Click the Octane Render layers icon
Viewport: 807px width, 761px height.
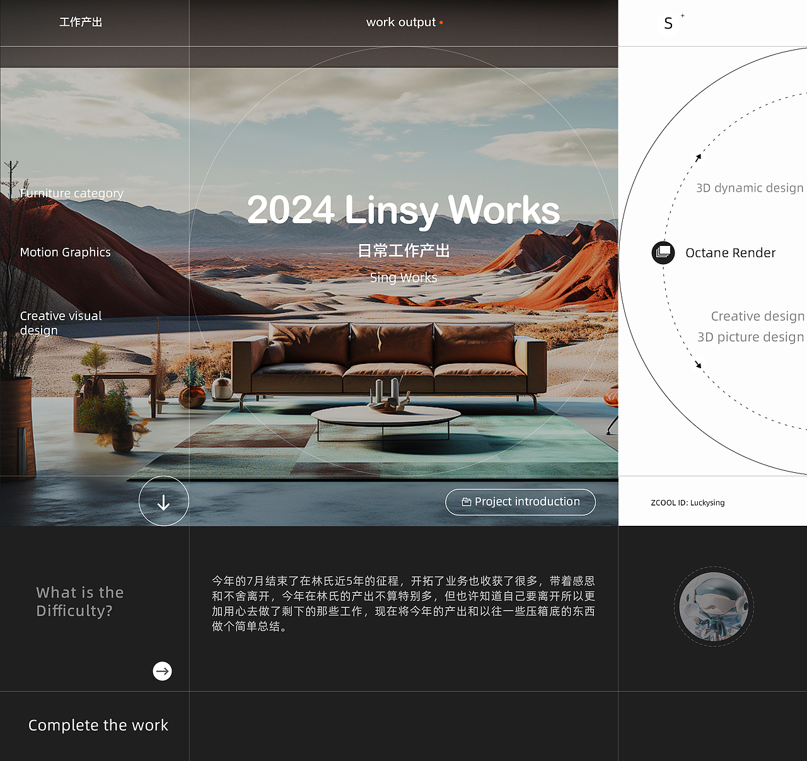tap(663, 253)
